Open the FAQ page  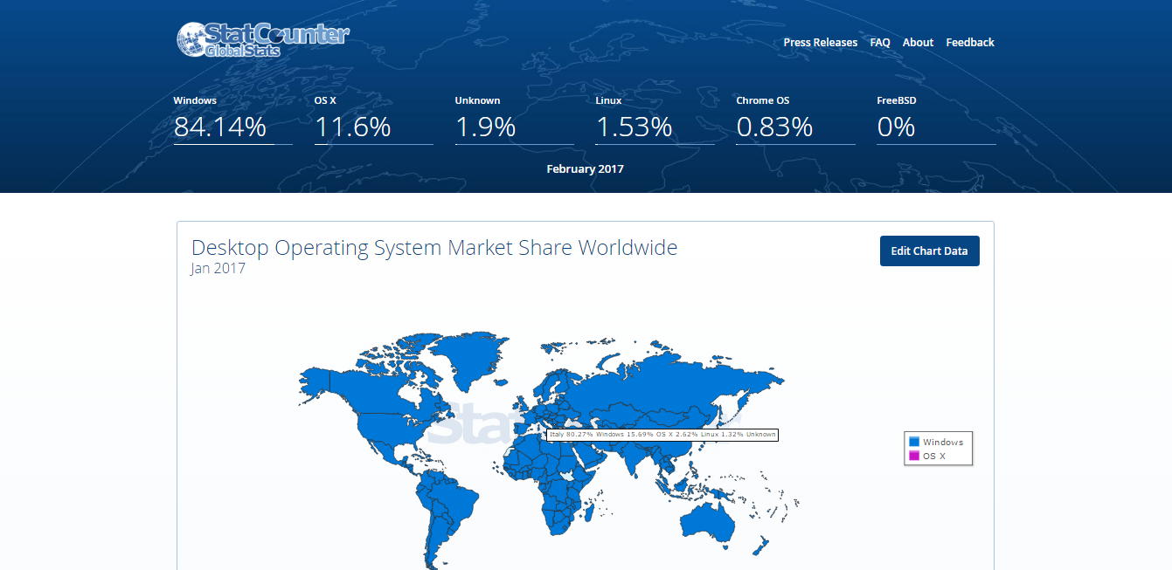880,42
